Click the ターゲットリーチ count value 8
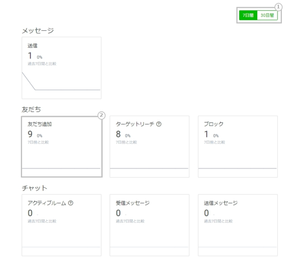The height and width of the screenshot is (265, 291). click(118, 134)
